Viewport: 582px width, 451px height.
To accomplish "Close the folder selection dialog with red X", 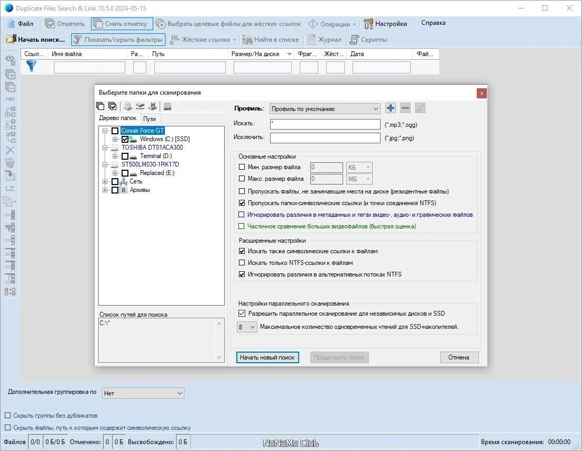I will click(x=482, y=93).
